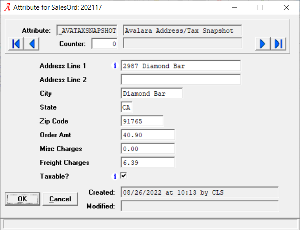
Task: Click the State field showing CA
Action: coord(126,107)
